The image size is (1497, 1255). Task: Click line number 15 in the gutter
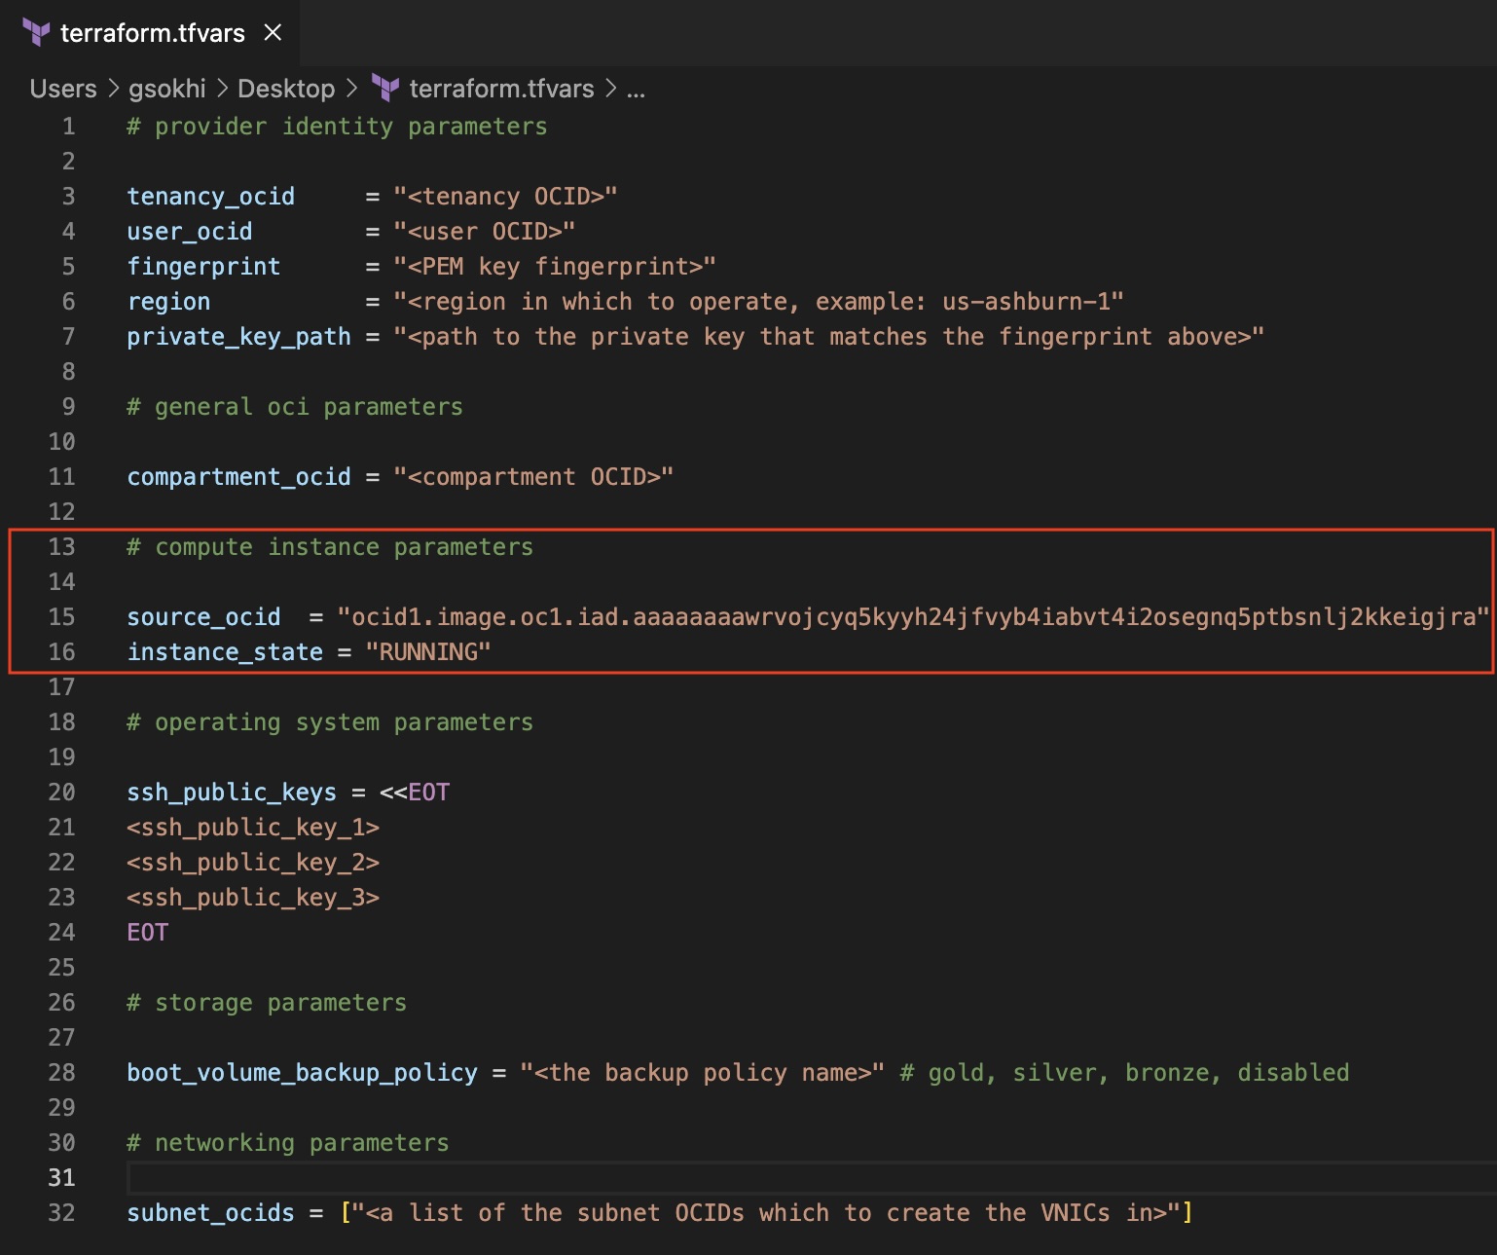pos(61,616)
